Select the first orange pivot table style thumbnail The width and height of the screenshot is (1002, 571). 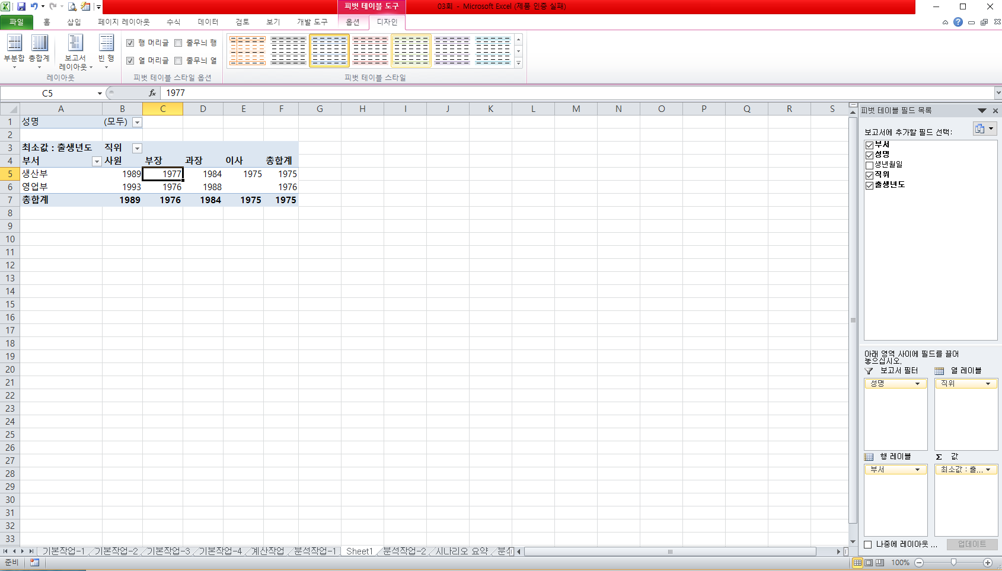click(247, 50)
